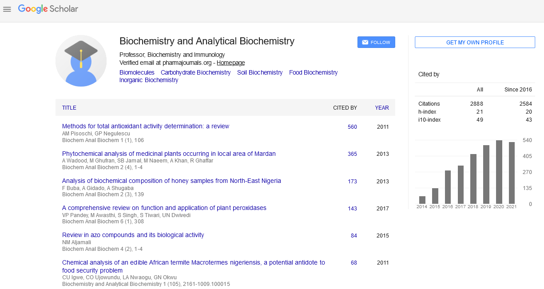Click the Google Scholar logo
The image size is (544, 289).
[48, 9]
